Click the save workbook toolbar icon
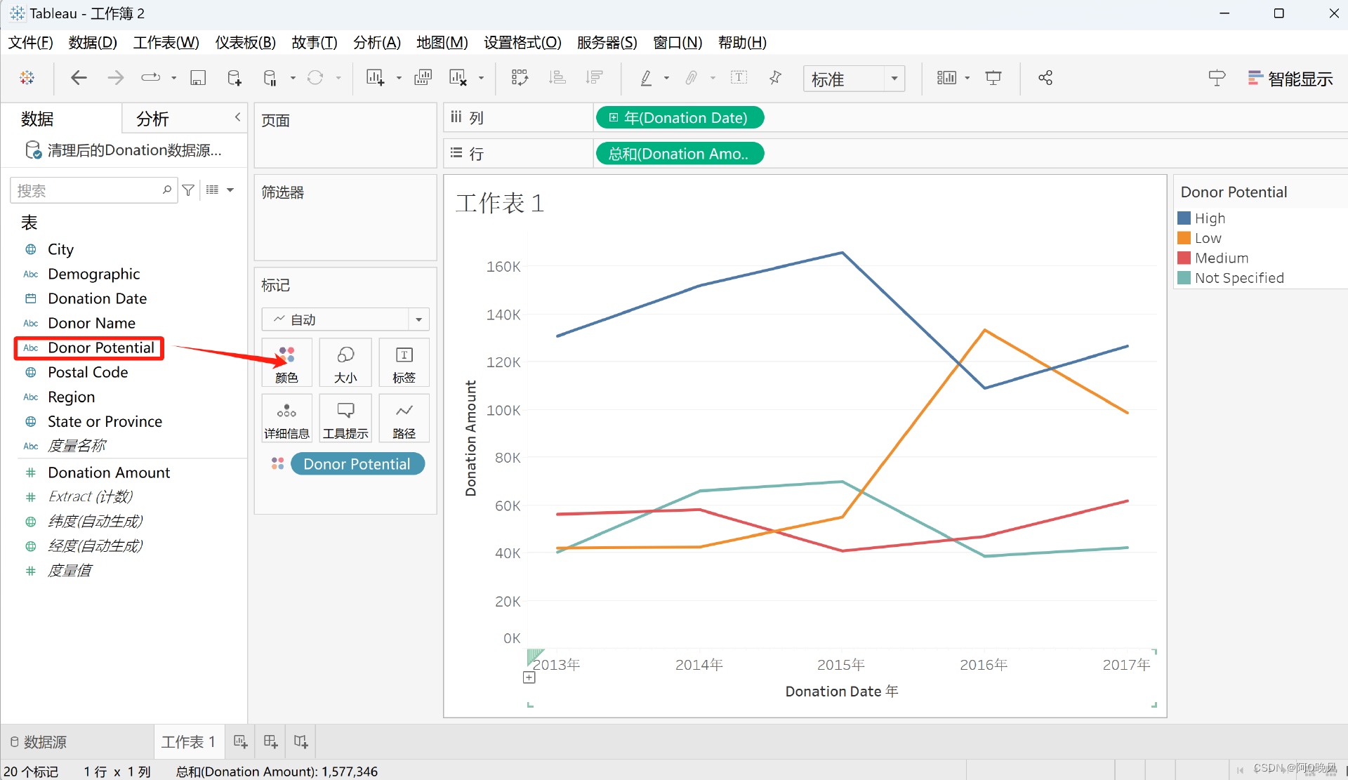The width and height of the screenshot is (1348, 780). coord(198,78)
